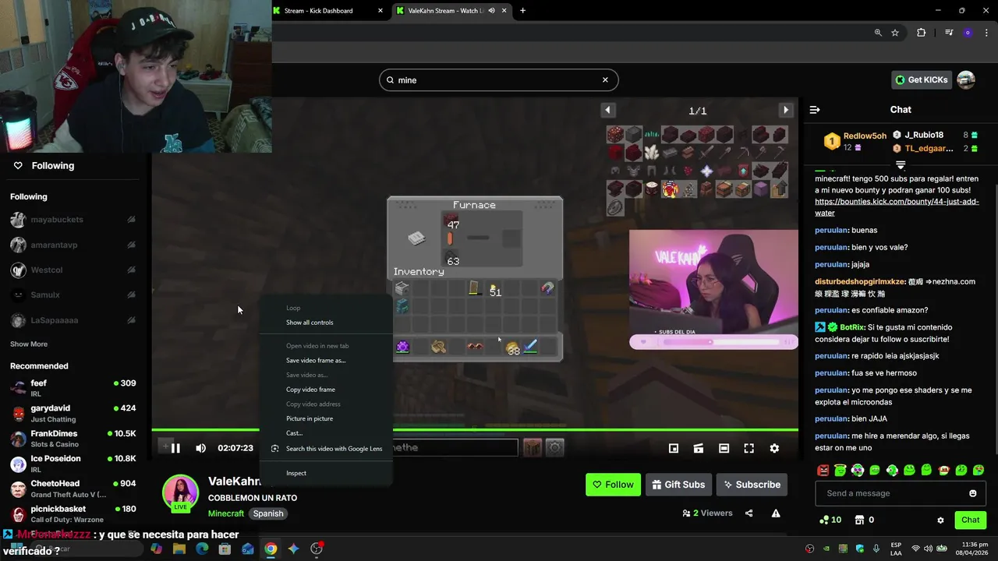The height and width of the screenshot is (561, 998).
Task: Expand the gift leaderboard down arrow
Action: pos(901,164)
